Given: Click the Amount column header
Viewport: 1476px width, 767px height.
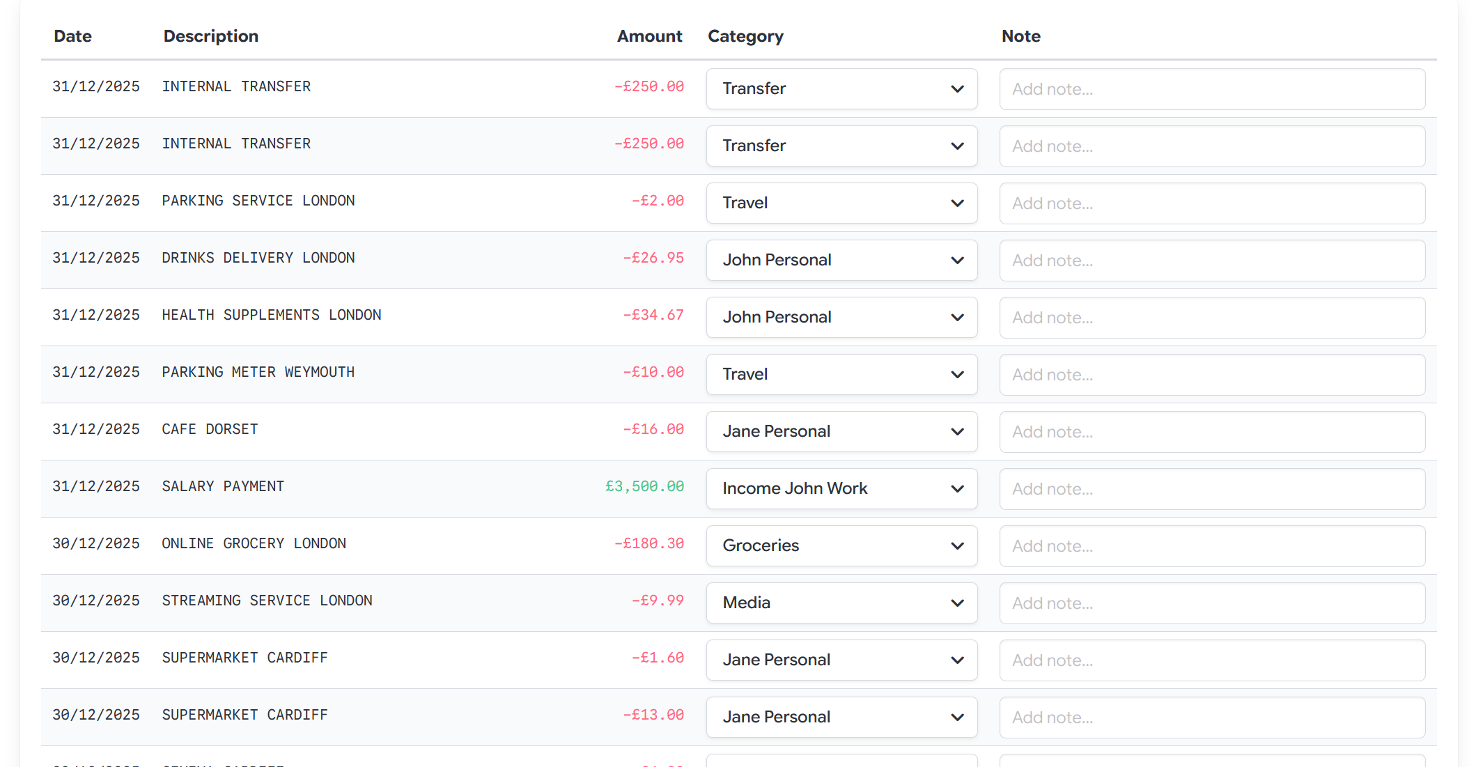Looking at the screenshot, I should point(649,36).
